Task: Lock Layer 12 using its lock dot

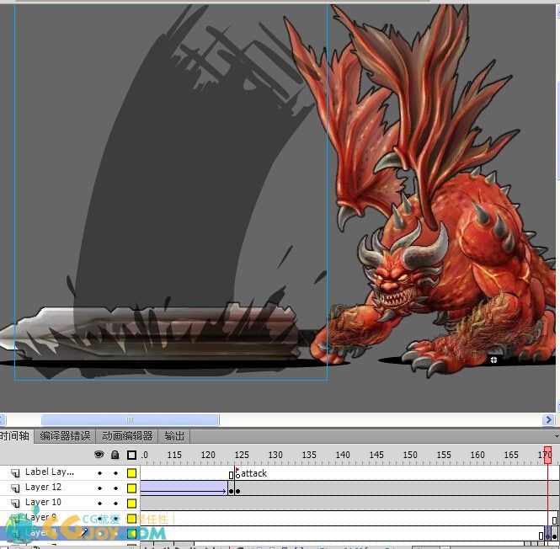Action: (x=115, y=488)
